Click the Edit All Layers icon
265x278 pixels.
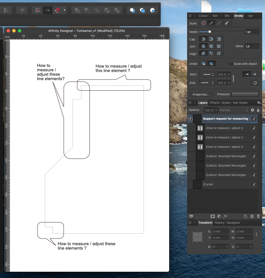coord(191,216)
